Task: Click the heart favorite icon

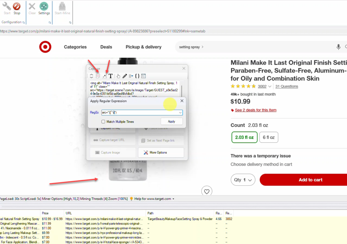Action: [x=207, y=192]
